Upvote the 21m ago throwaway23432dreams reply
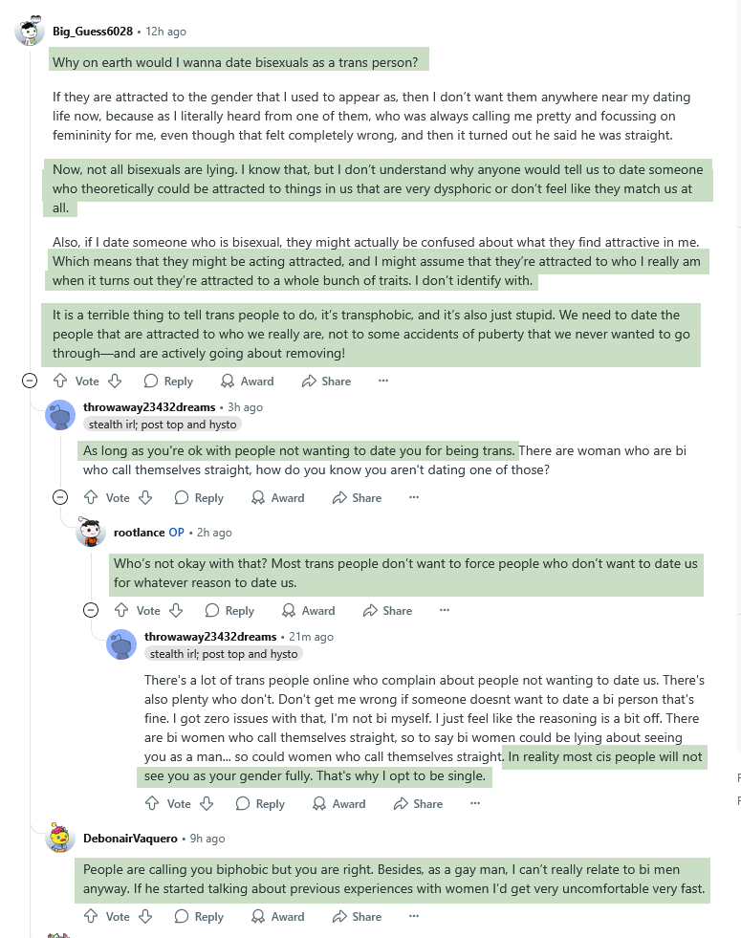This screenshot has height=938, width=741. pyautogui.click(x=151, y=803)
